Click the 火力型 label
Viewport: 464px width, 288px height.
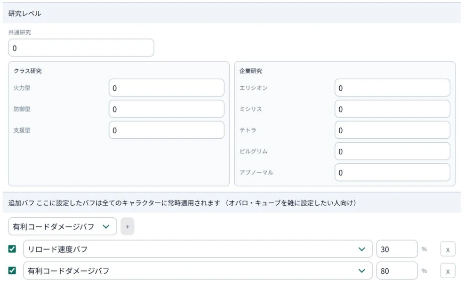[22, 88]
